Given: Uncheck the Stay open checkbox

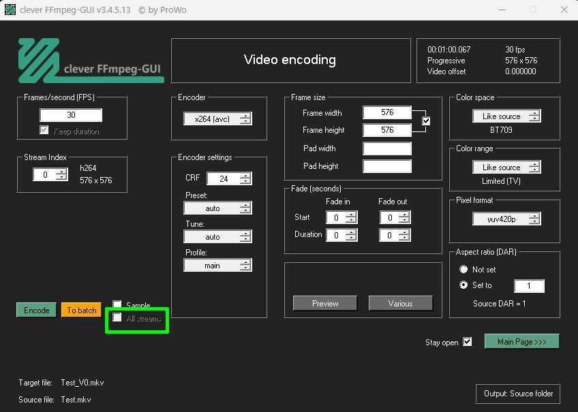Looking at the screenshot, I should click(x=468, y=342).
